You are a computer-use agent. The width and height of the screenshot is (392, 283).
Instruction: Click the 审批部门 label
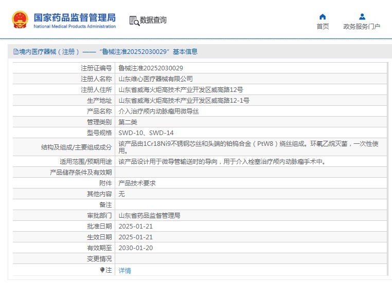99,215
